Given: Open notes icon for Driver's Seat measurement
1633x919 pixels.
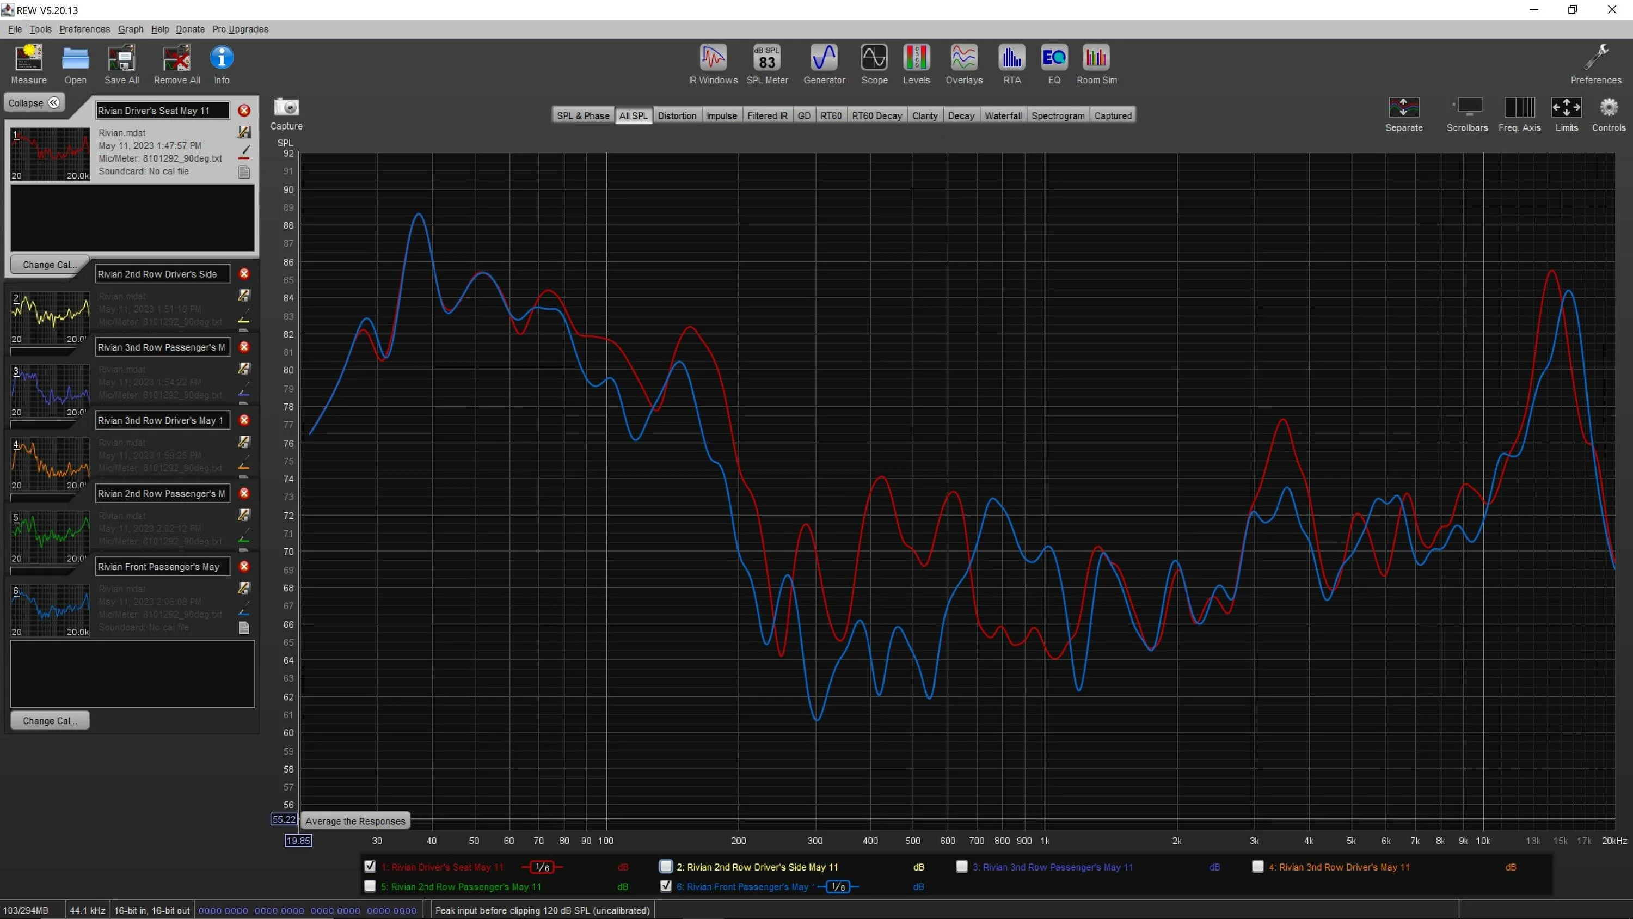Looking at the screenshot, I should coord(244,172).
